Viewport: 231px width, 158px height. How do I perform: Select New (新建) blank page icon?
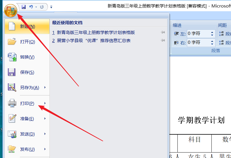coord(12,26)
